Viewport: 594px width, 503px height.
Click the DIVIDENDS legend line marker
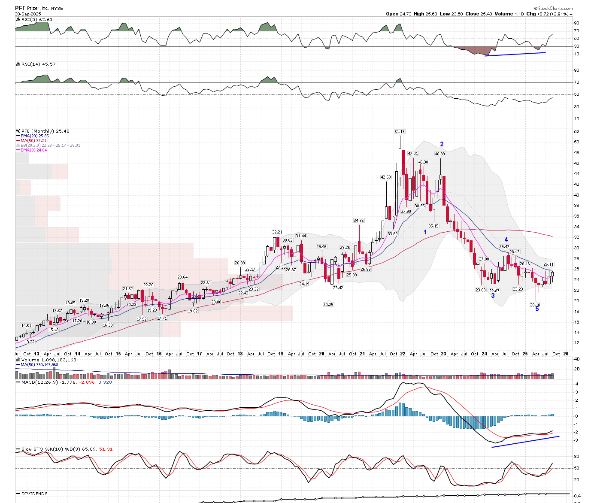(18, 494)
